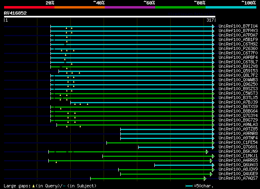Select the UniRef100_C6T7F0 label
This screenshot has height=189, width=260.
[x=238, y=53]
